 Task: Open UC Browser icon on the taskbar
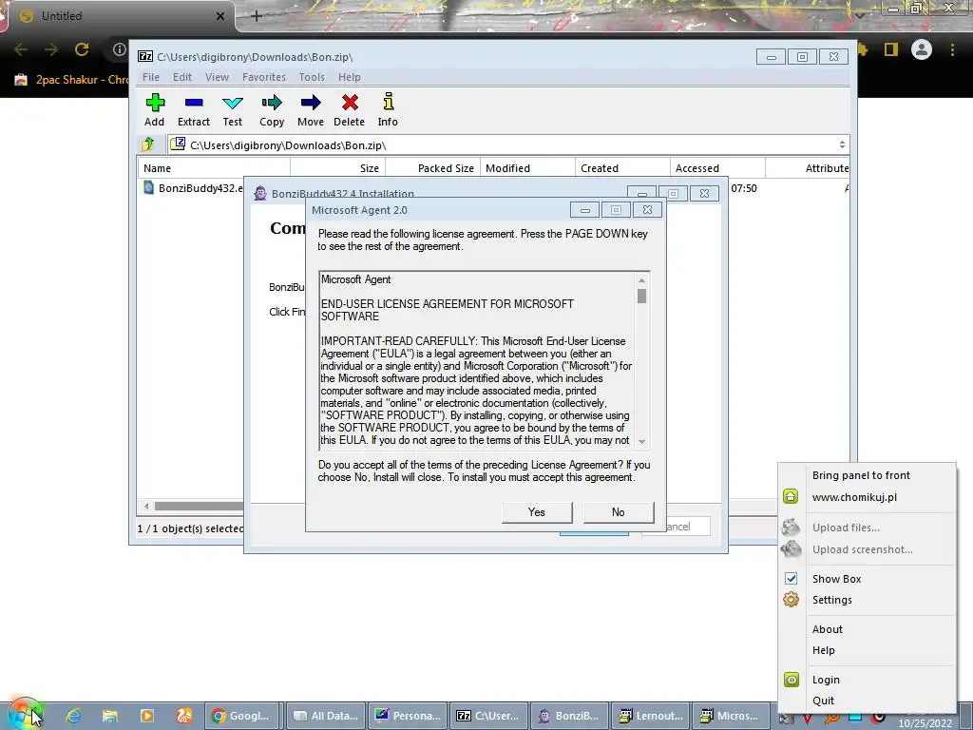183,716
